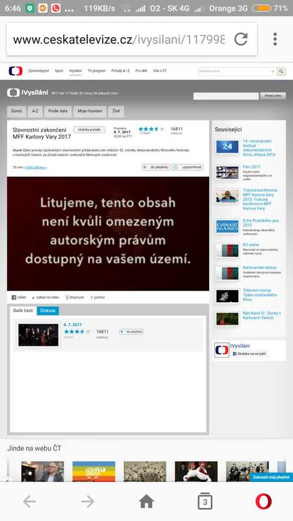Switch to the Další části tab

coord(23,311)
